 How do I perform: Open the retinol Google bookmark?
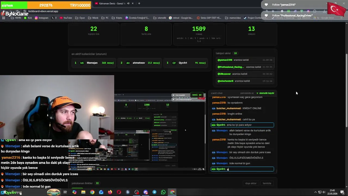click(181, 18)
